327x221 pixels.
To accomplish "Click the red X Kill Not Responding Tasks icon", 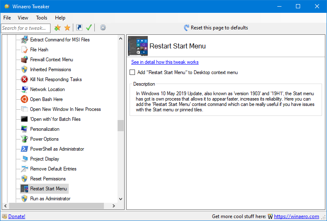I will (x=24, y=79).
